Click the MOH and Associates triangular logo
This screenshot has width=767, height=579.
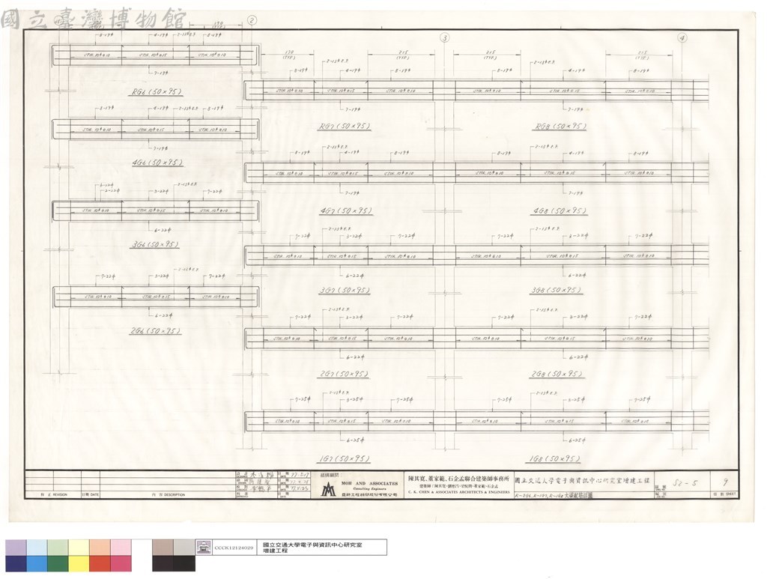tap(328, 488)
